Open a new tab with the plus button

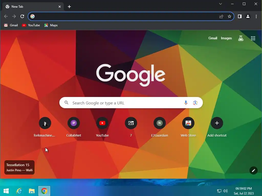pos(69,7)
